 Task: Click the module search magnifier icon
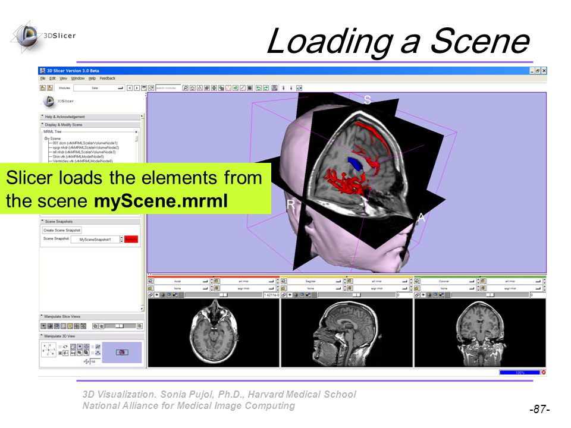(x=186, y=88)
